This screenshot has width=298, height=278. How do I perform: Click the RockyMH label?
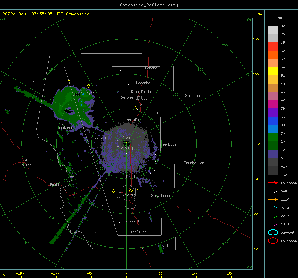(x=87, y=93)
